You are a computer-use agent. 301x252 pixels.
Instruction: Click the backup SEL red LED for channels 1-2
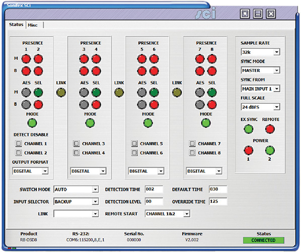point(38,105)
